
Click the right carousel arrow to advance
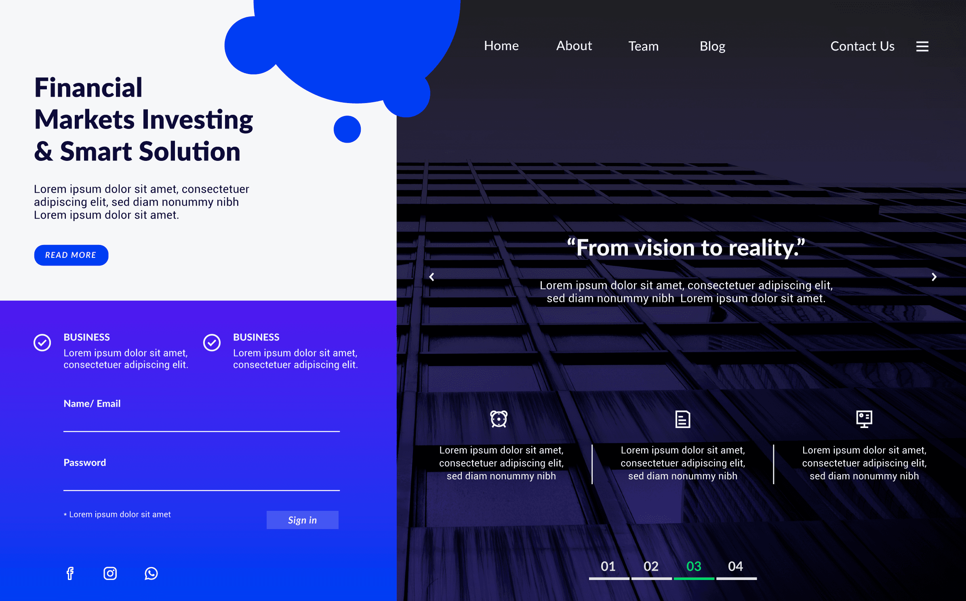click(936, 276)
